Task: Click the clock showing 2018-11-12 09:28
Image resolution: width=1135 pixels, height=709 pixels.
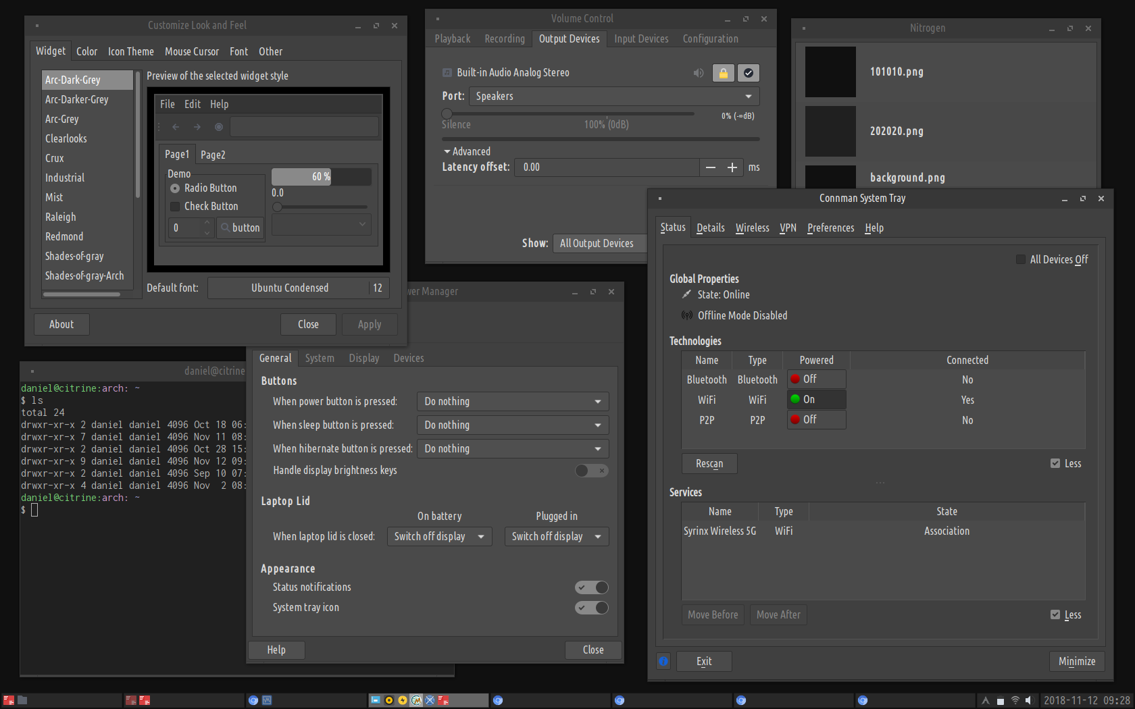Action: click(1086, 700)
